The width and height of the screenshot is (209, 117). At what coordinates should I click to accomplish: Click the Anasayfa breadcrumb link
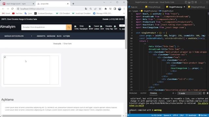57,44
